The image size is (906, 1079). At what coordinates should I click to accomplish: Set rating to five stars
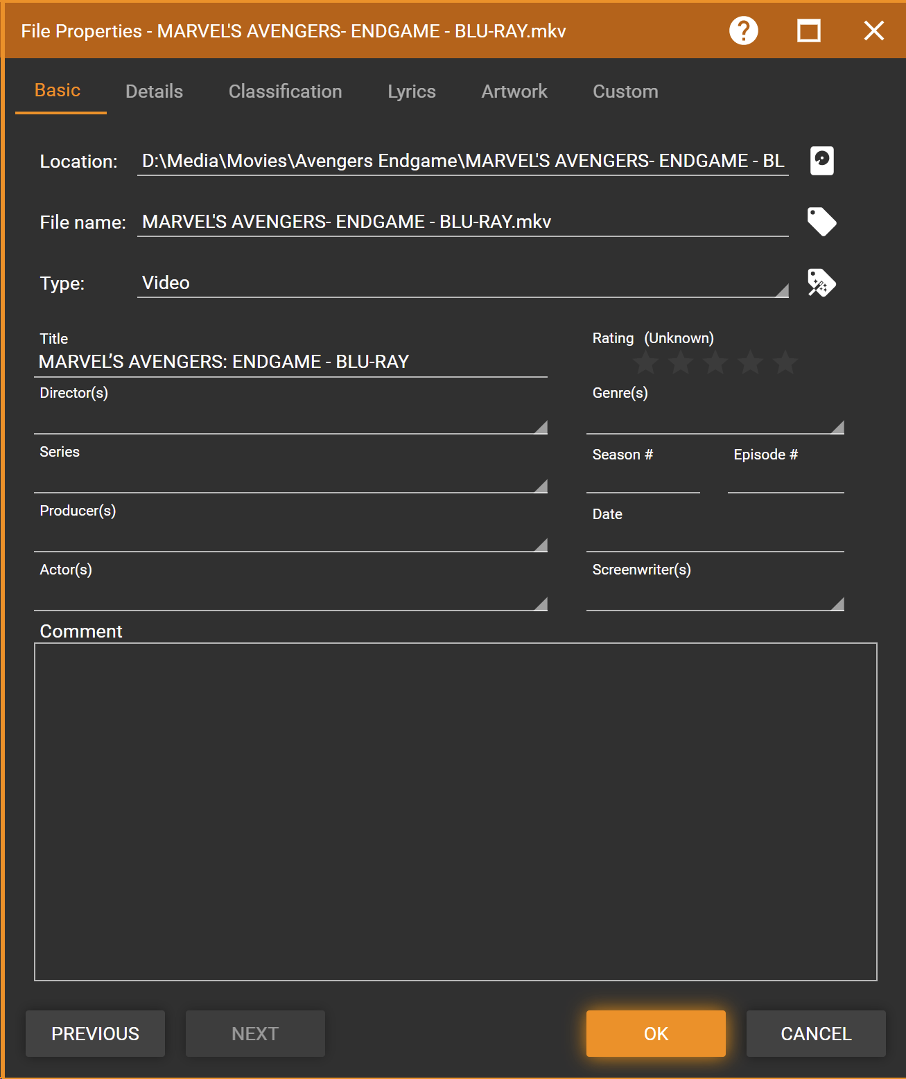(x=785, y=362)
